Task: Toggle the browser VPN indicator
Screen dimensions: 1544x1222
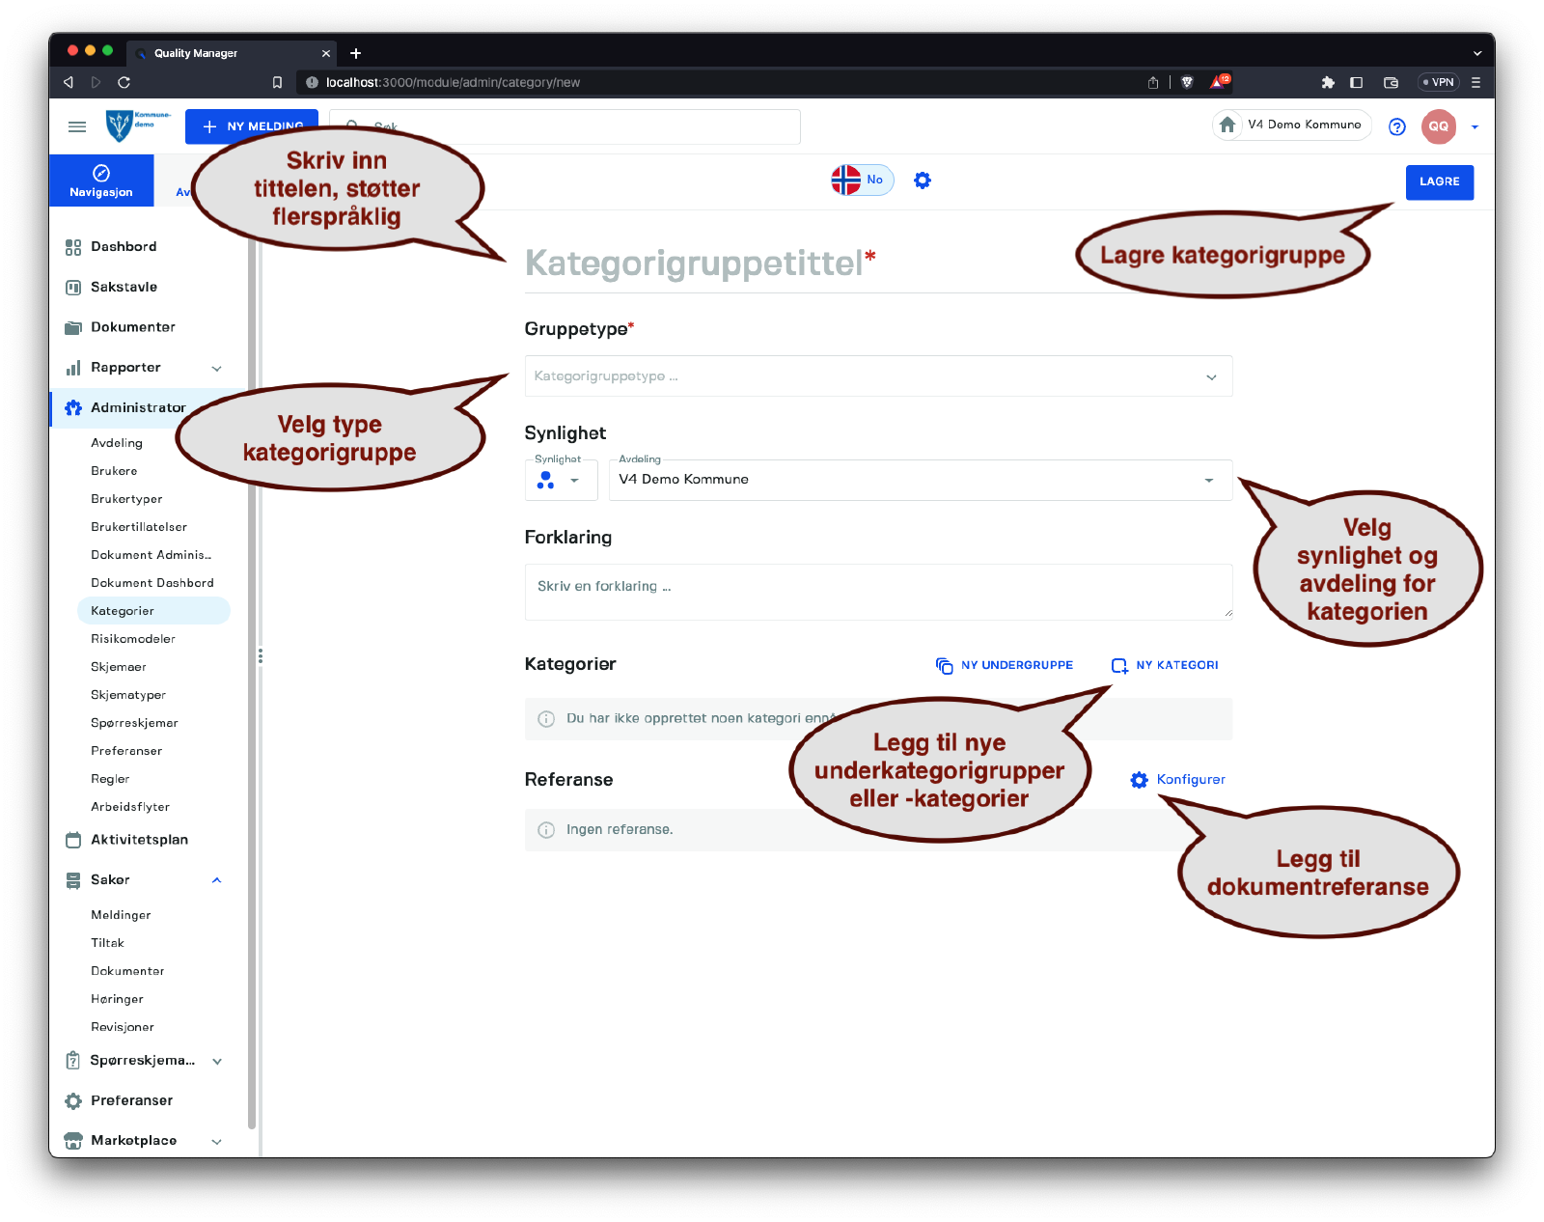Action: click(x=1438, y=82)
